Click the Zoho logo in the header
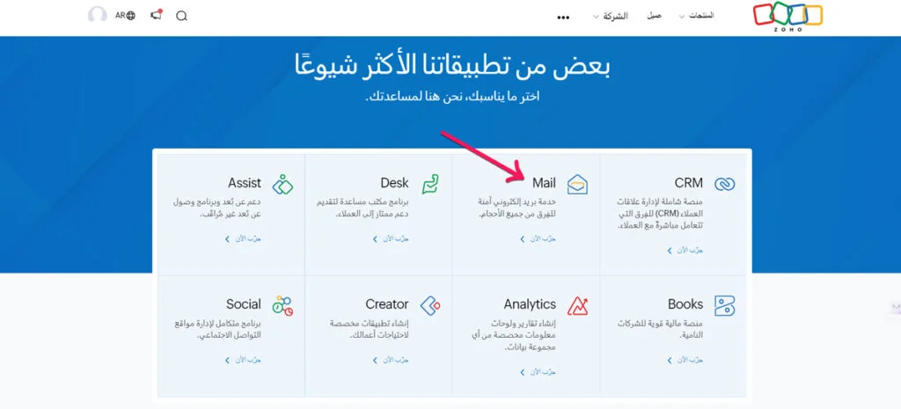Viewport: 901px width, 409px height. click(787, 16)
